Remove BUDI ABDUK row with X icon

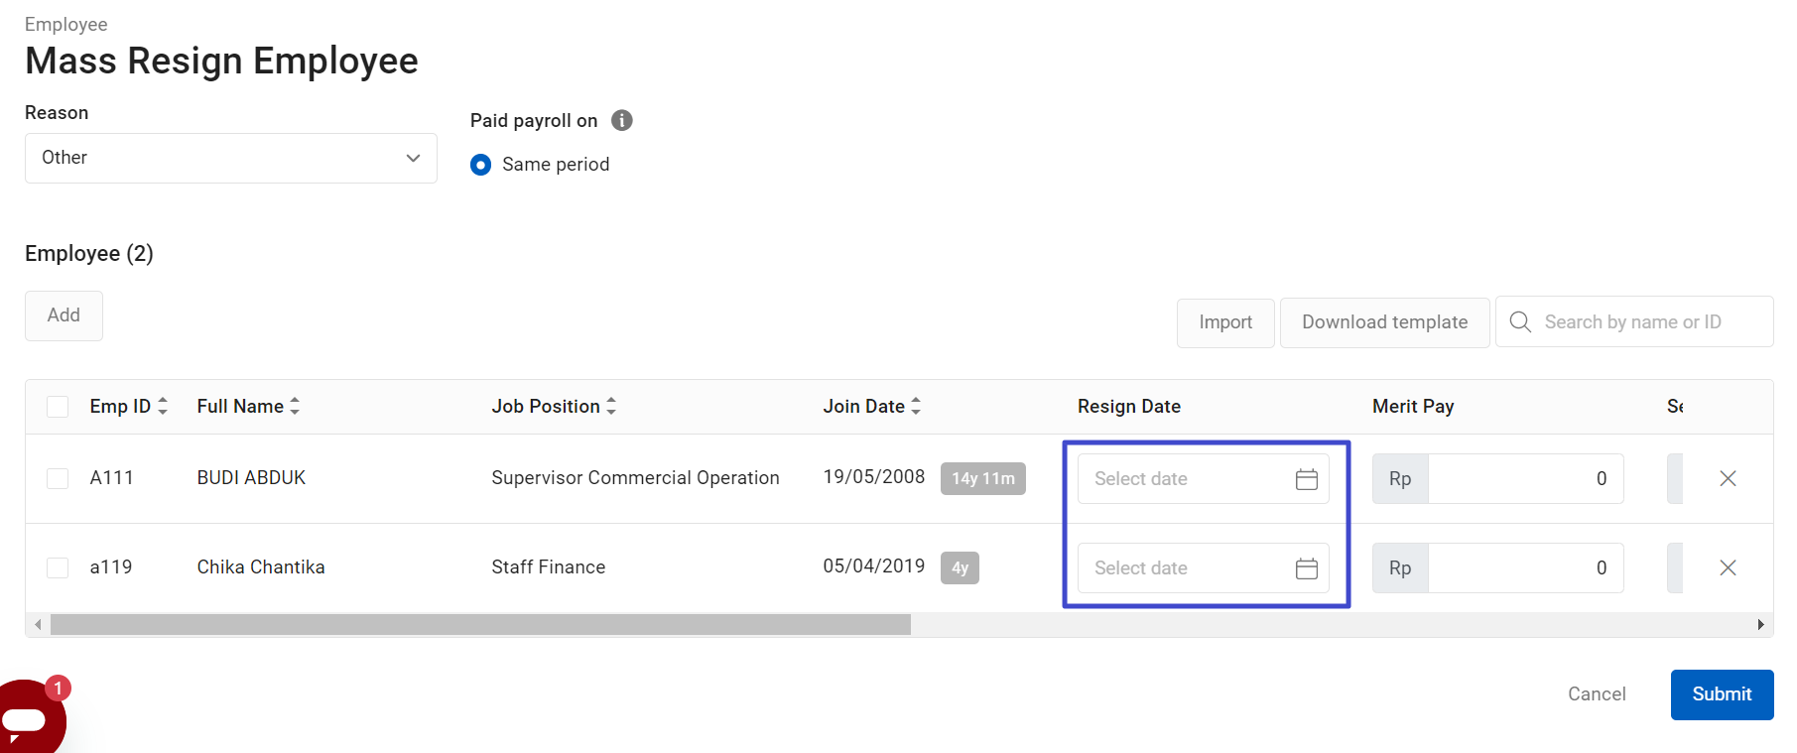[1728, 478]
